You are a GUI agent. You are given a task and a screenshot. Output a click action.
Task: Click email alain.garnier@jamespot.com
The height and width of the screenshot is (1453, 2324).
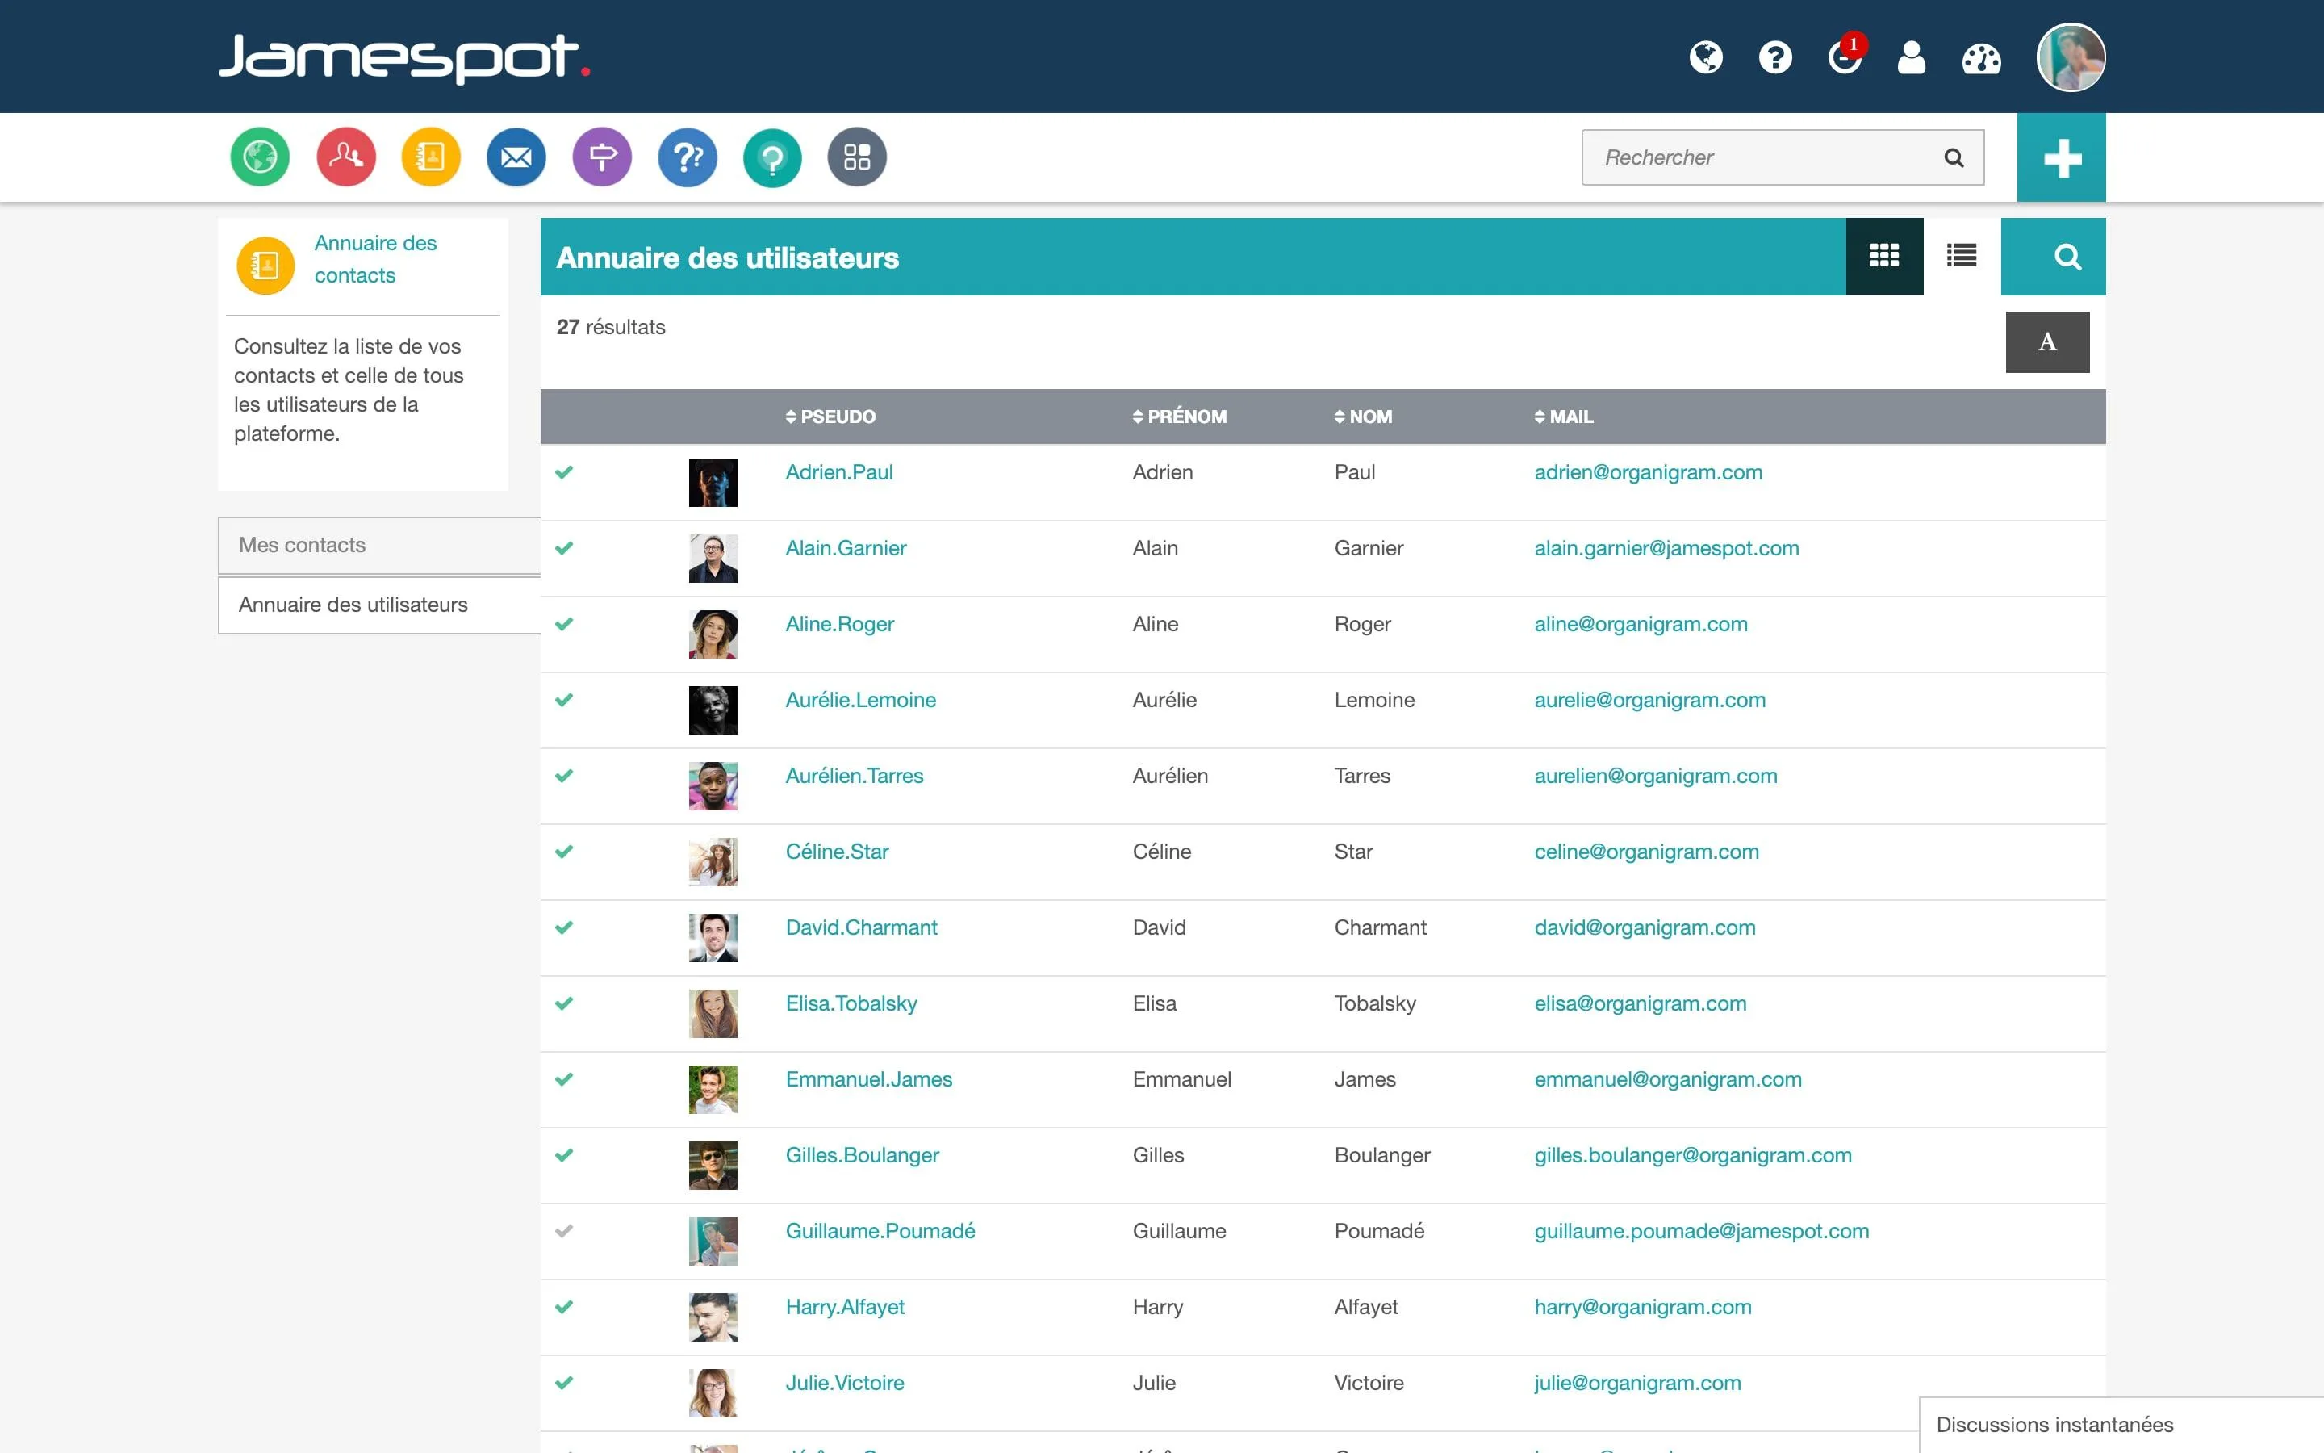click(1666, 548)
